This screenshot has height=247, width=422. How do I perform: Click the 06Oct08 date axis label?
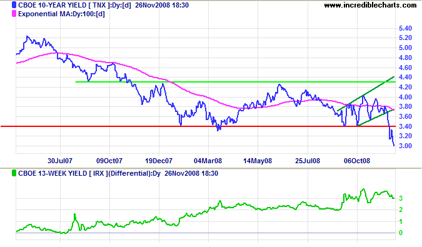[357, 161]
